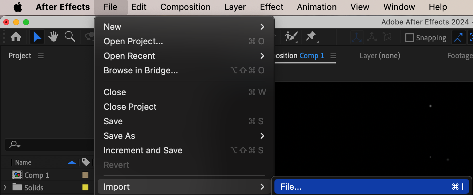Click the Home icon in toolbar

click(x=16, y=37)
